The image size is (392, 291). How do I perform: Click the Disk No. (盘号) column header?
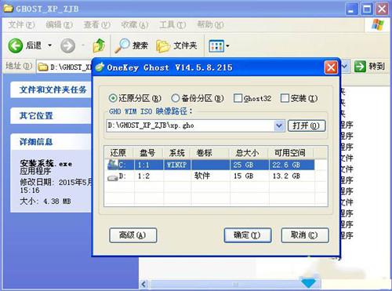(148, 153)
